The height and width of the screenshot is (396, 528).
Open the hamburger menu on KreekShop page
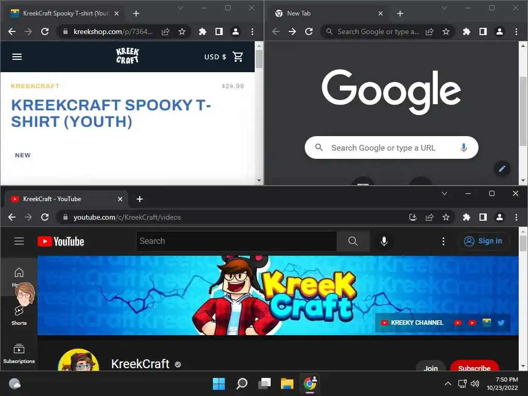17,57
